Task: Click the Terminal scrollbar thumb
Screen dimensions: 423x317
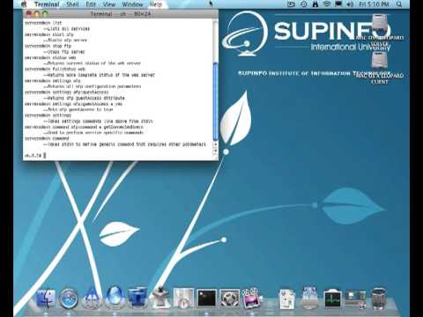Action: (216, 100)
